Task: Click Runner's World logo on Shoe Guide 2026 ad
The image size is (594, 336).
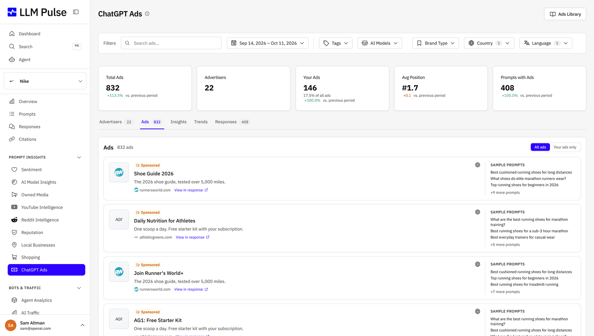Action: click(x=119, y=173)
